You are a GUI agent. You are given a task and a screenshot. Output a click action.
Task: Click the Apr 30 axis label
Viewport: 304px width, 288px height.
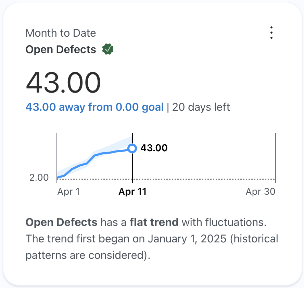260,191
